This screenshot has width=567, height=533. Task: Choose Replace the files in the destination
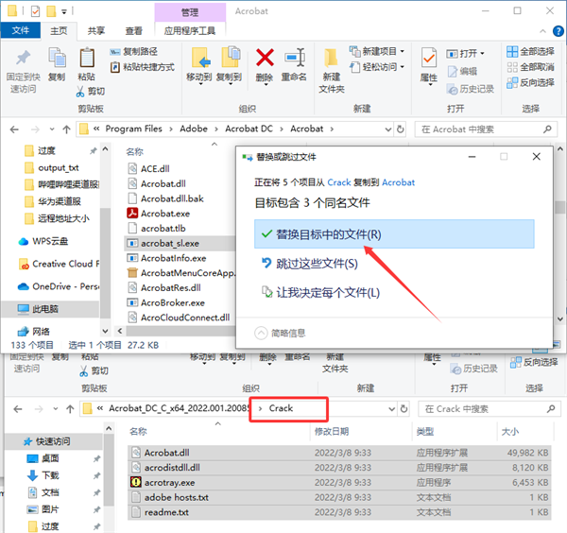394,234
